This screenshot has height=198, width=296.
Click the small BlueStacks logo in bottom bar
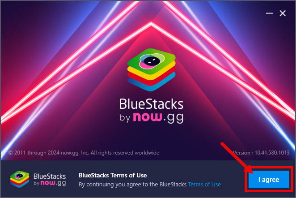pyautogui.click(x=20, y=179)
